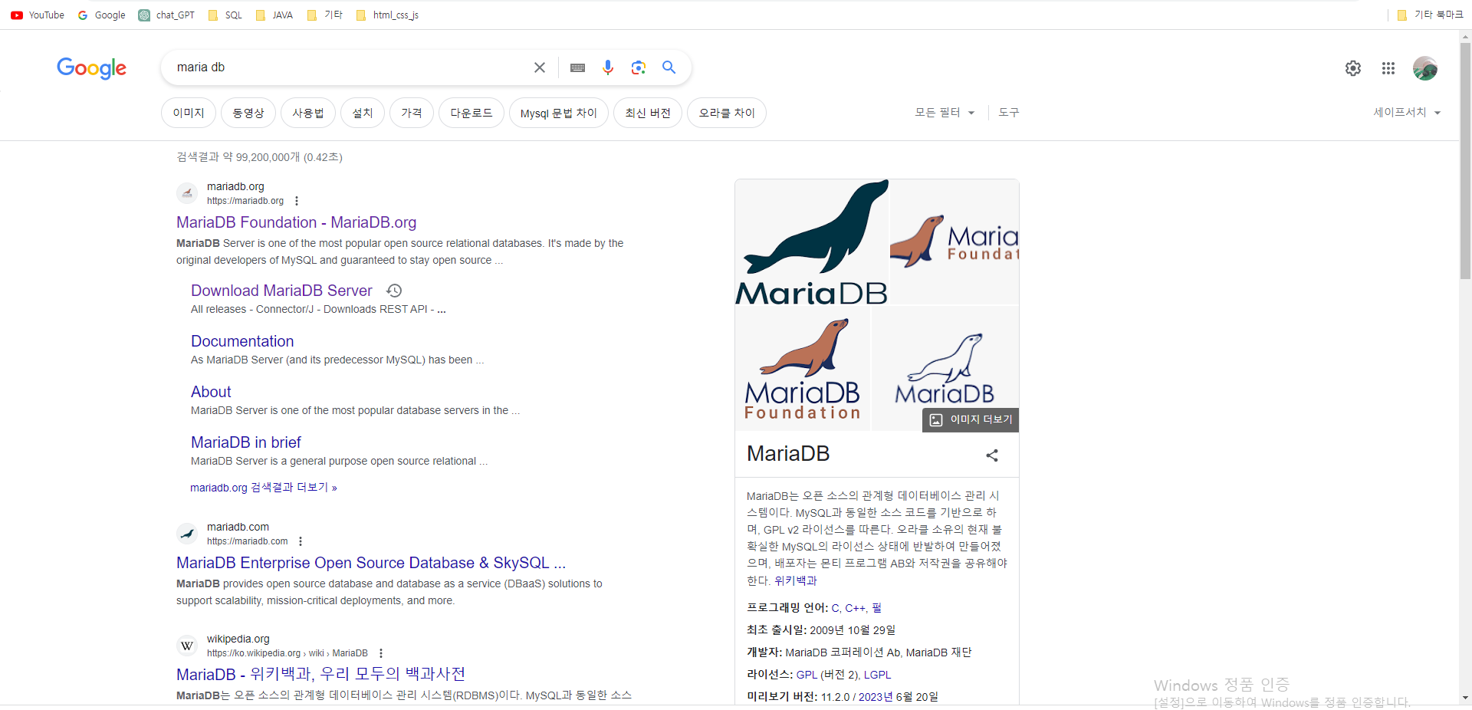Open Documentation sitelink

242,341
